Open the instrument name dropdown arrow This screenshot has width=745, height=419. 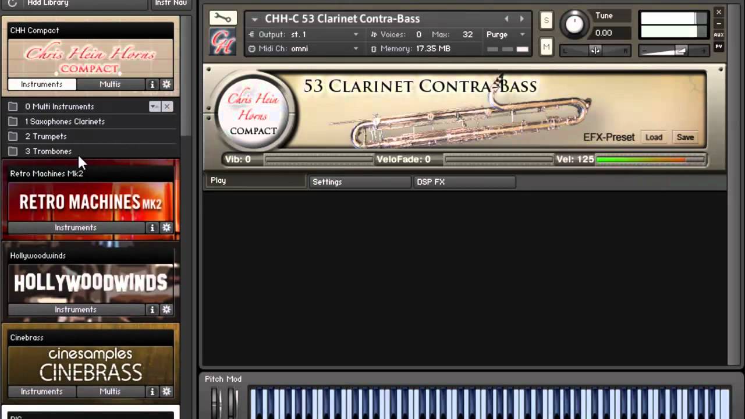[x=254, y=19]
